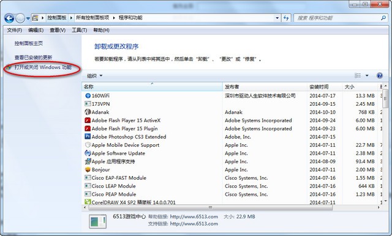Select the Bonjour program name
The height and width of the screenshot is (236, 392).
coord(100,169)
